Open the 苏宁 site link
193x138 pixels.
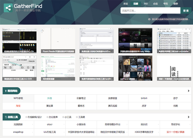tap(176, 98)
